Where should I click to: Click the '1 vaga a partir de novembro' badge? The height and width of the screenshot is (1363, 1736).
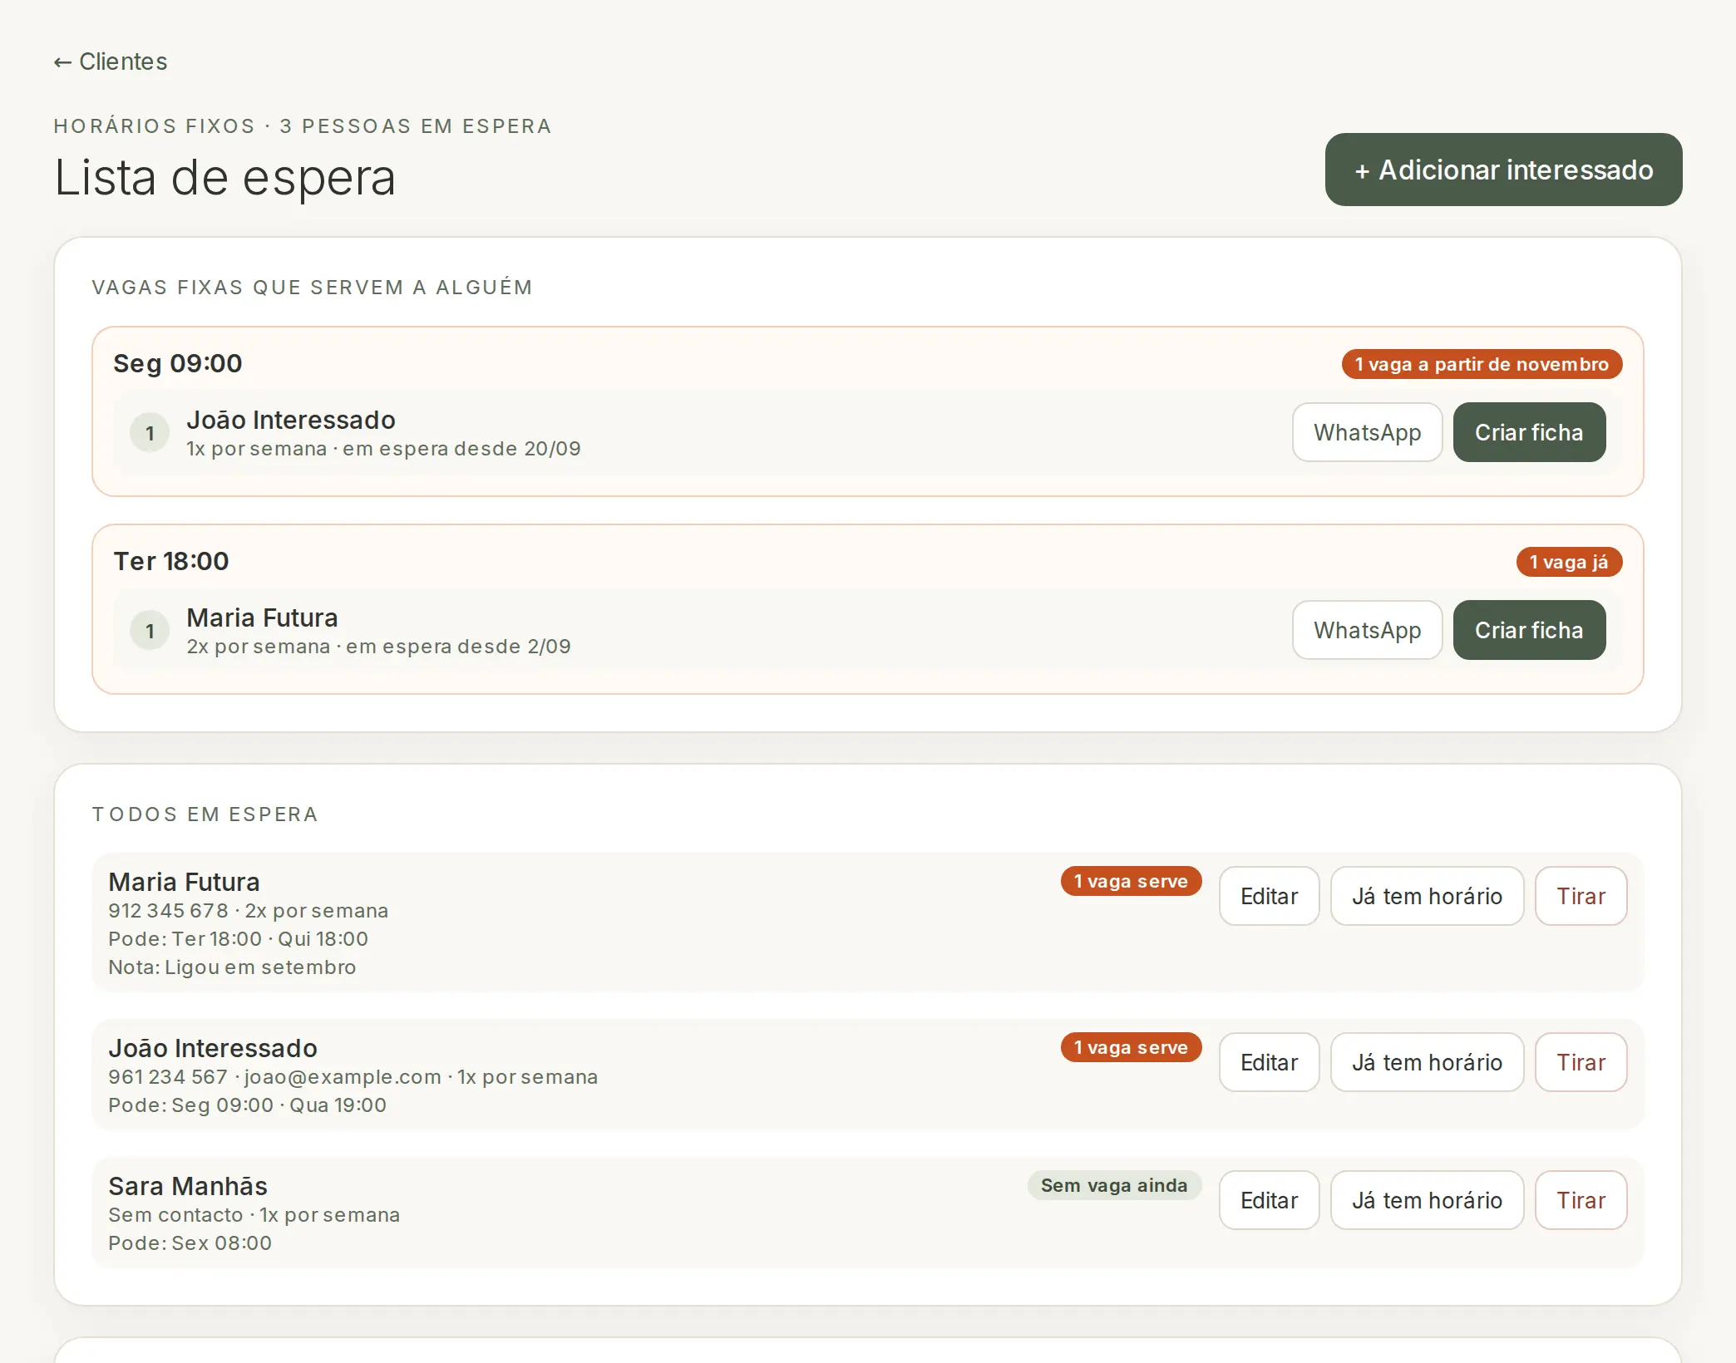tap(1482, 364)
